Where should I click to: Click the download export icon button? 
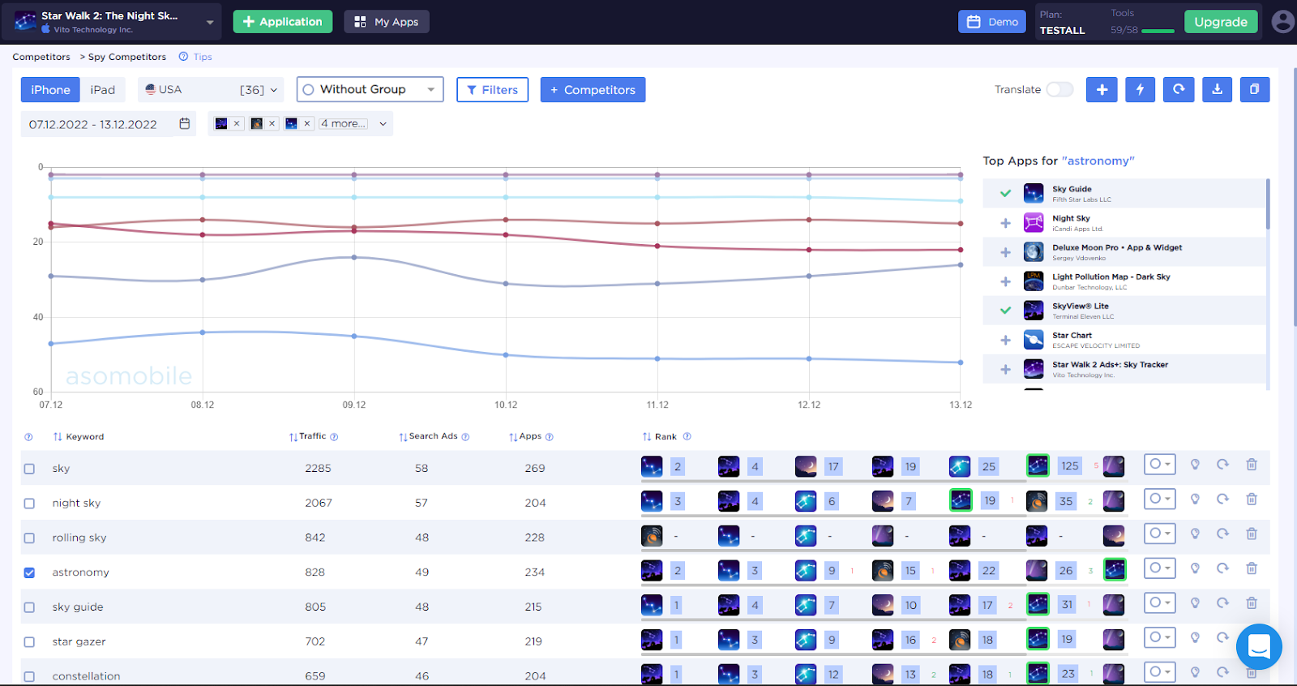coord(1217,90)
